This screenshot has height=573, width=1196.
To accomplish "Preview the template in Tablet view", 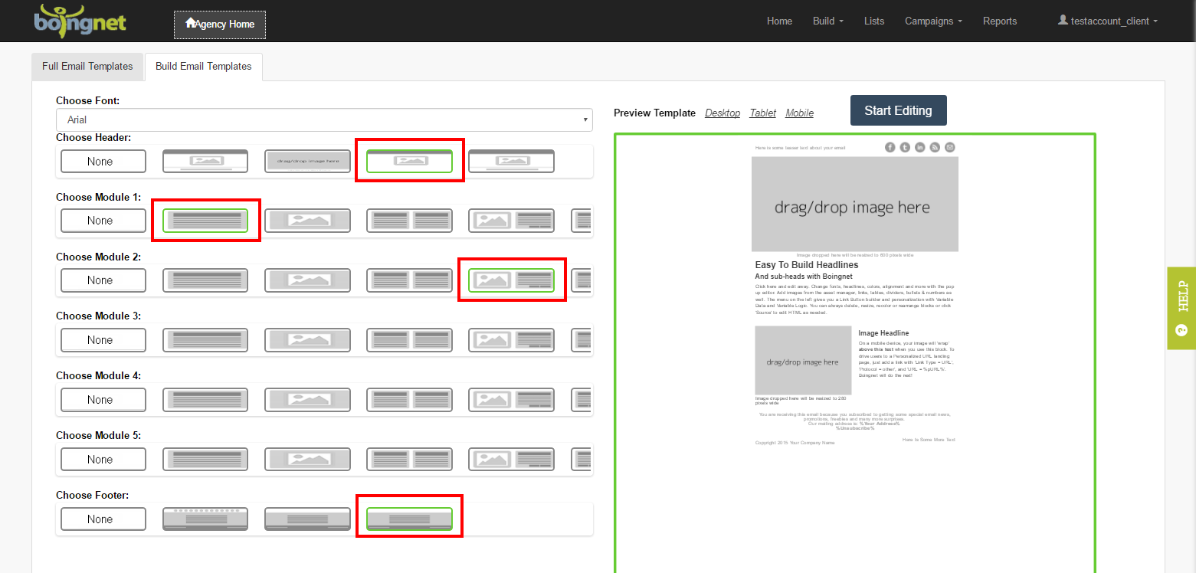I will 763,113.
